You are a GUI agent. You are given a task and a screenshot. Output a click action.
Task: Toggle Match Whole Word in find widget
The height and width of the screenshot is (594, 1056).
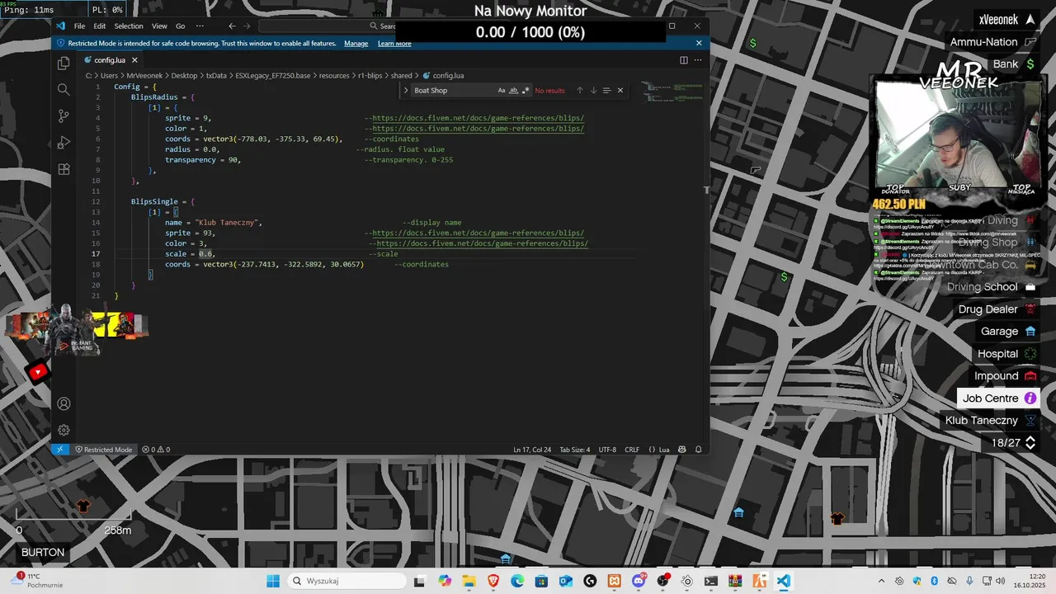pyautogui.click(x=513, y=91)
